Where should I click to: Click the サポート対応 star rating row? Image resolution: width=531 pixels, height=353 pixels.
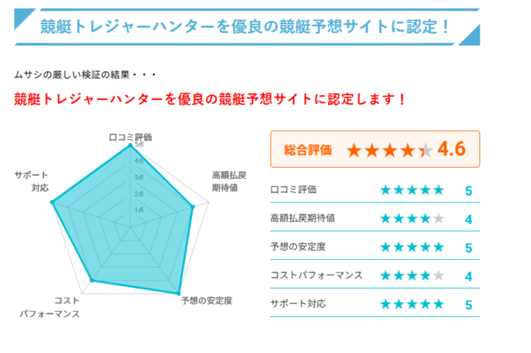click(x=375, y=304)
